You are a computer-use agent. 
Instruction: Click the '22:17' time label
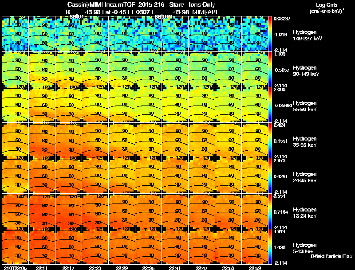coord(68,268)
